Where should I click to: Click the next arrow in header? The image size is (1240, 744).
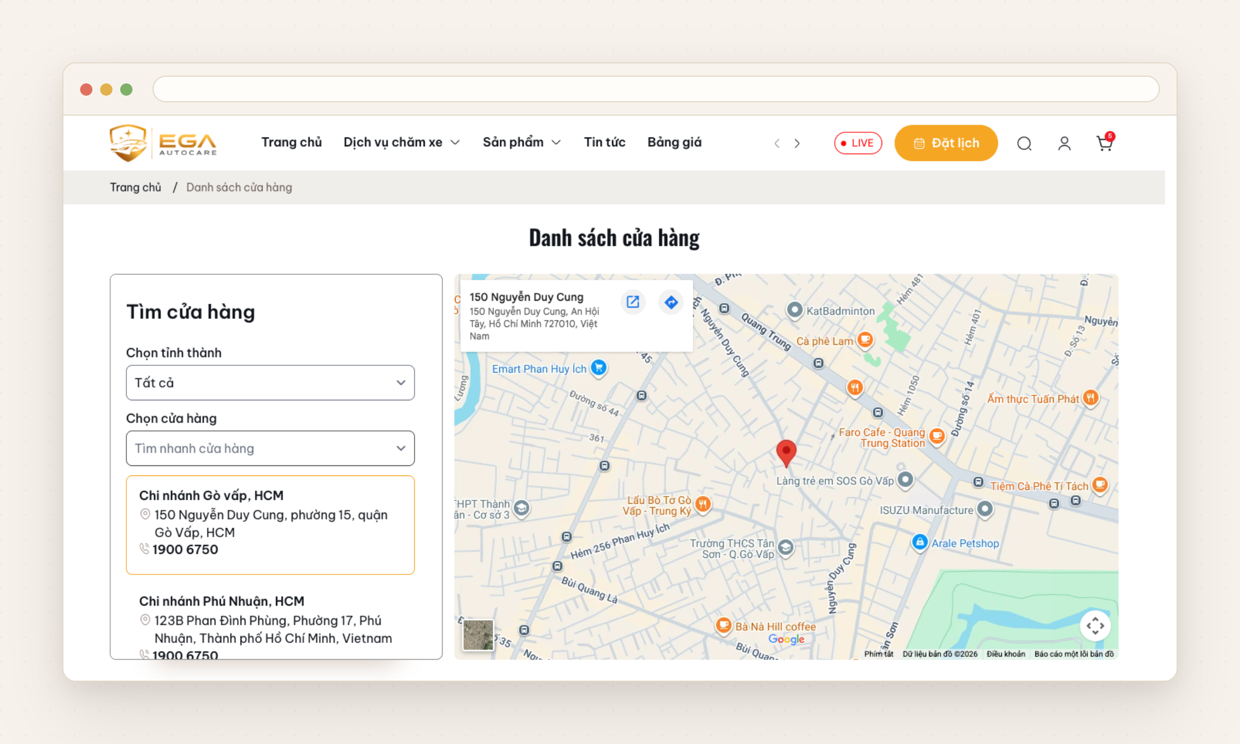point(797,143)
